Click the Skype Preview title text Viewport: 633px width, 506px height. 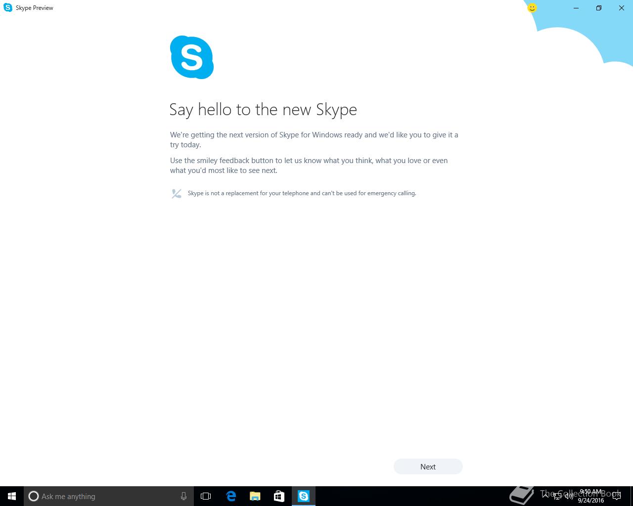(x=35, y=8)
